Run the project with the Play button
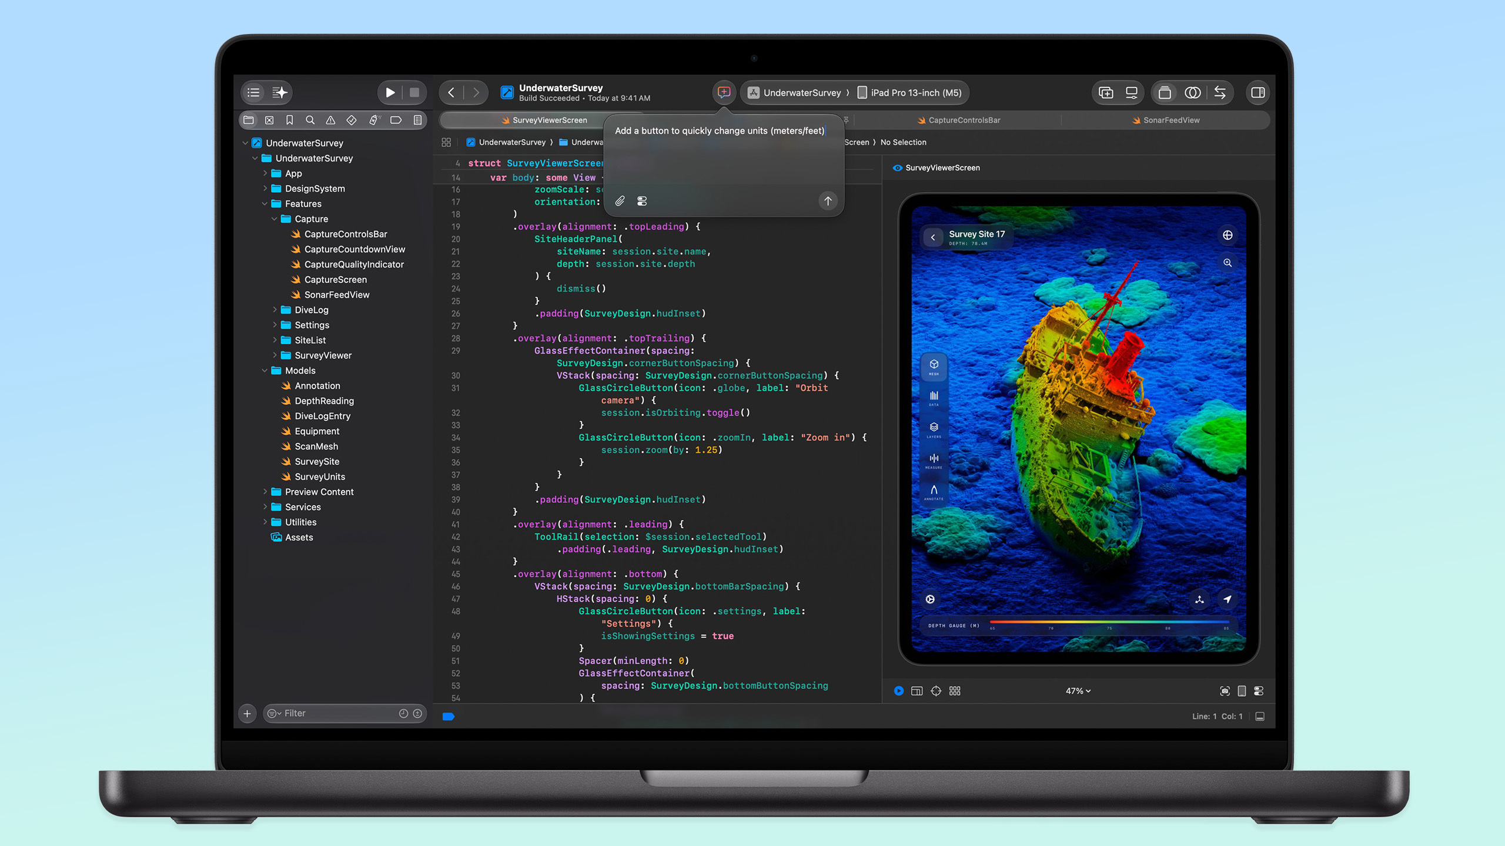The image size is (1505, 846). (x=390, y=92)
